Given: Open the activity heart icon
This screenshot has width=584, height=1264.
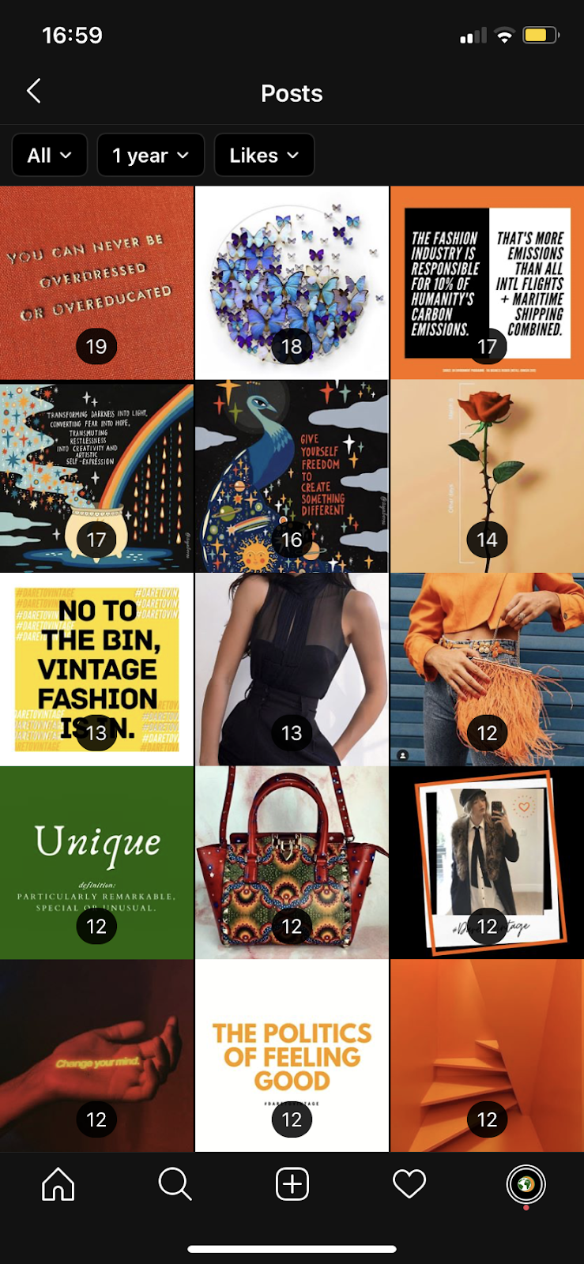Looking at the screenshot, I should [x=409, y=1184].
